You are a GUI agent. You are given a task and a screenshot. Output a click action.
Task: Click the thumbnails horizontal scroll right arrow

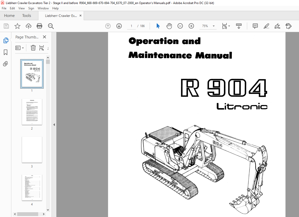pos(43,214)
